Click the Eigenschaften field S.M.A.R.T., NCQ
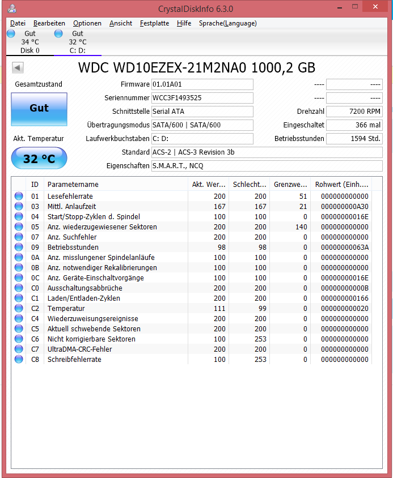393x478 pixels. tap(267, 166)
